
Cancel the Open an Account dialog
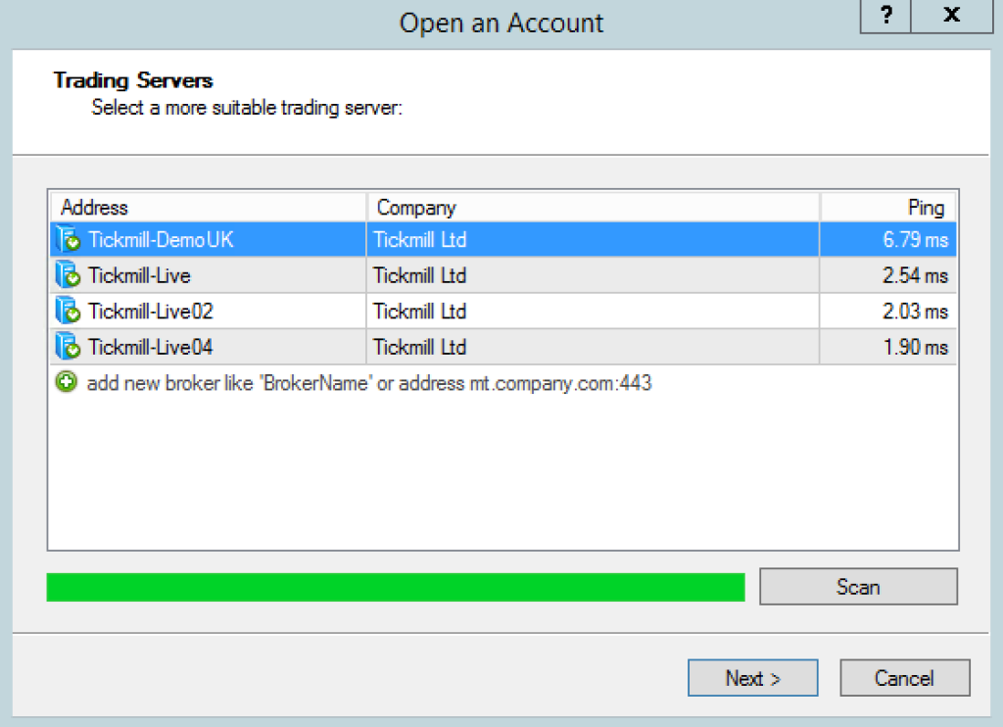click(904, 678)
